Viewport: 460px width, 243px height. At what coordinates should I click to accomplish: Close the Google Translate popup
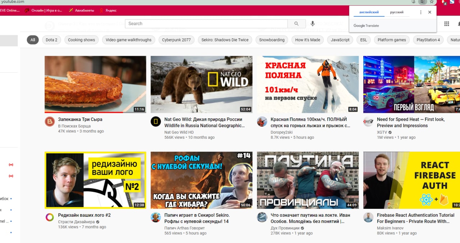click(430, 12)
